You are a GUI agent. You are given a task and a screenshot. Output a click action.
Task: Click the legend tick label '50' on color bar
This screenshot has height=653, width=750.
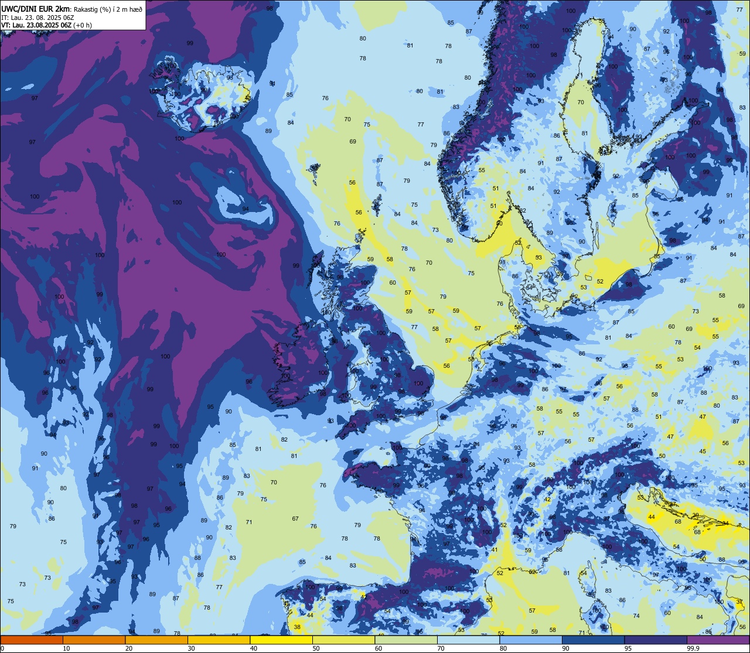coord(316,648)
